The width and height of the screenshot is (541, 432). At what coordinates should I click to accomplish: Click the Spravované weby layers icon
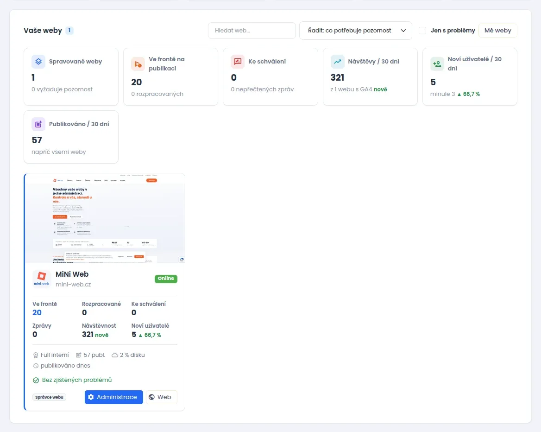point(38,62)
